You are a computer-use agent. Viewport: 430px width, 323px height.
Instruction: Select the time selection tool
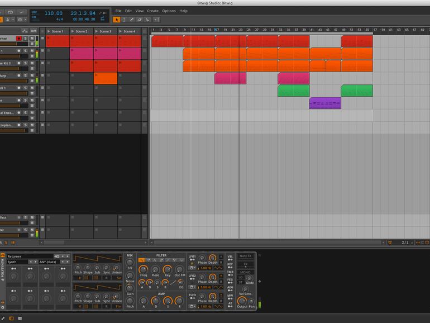124,19
